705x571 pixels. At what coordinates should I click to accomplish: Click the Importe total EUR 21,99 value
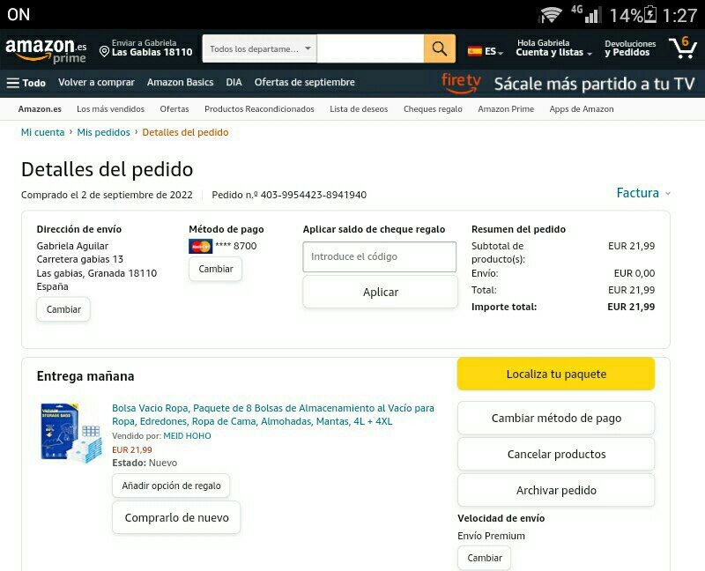click(631, 307)
